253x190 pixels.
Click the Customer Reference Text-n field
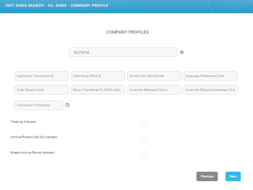(154, 90)
